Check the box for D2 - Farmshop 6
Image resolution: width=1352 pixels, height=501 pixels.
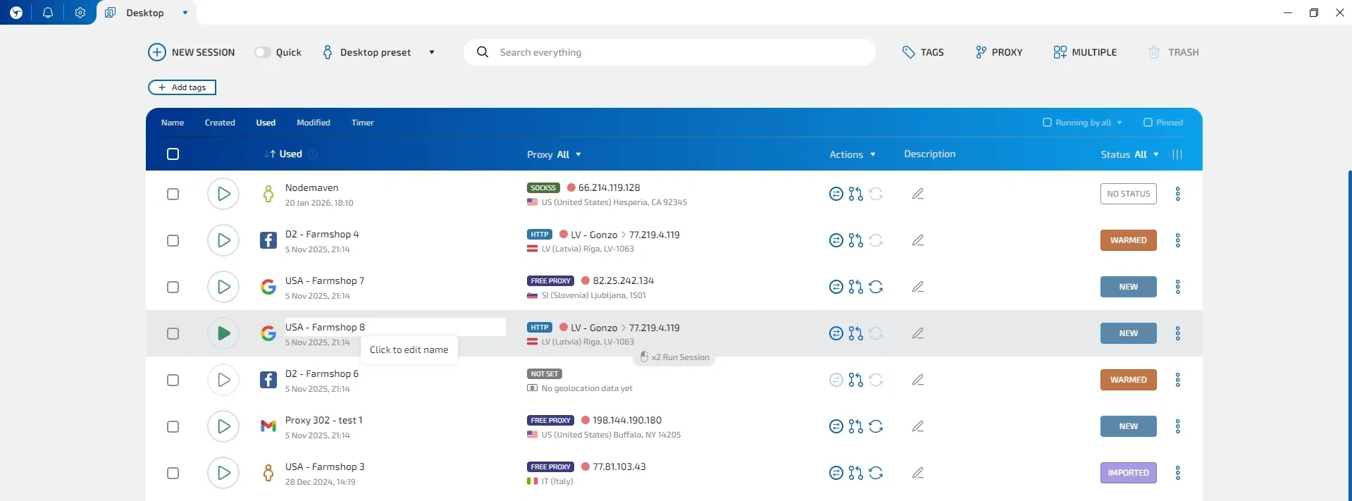click(x=173, y=380)
